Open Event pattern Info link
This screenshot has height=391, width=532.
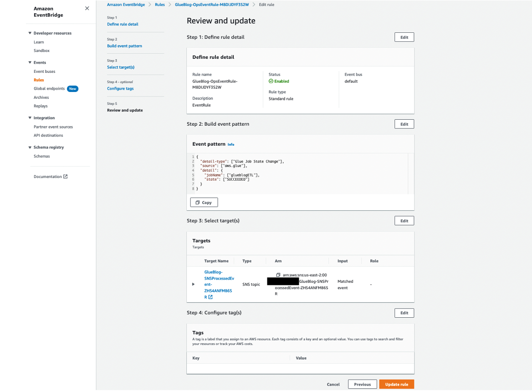pyautogui.click(x=231, y=144)
